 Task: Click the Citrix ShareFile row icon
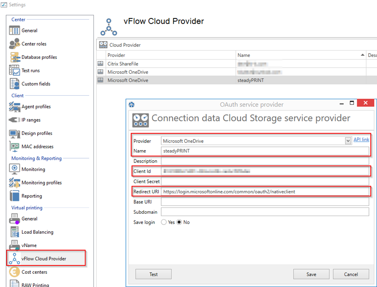point(100,64)
